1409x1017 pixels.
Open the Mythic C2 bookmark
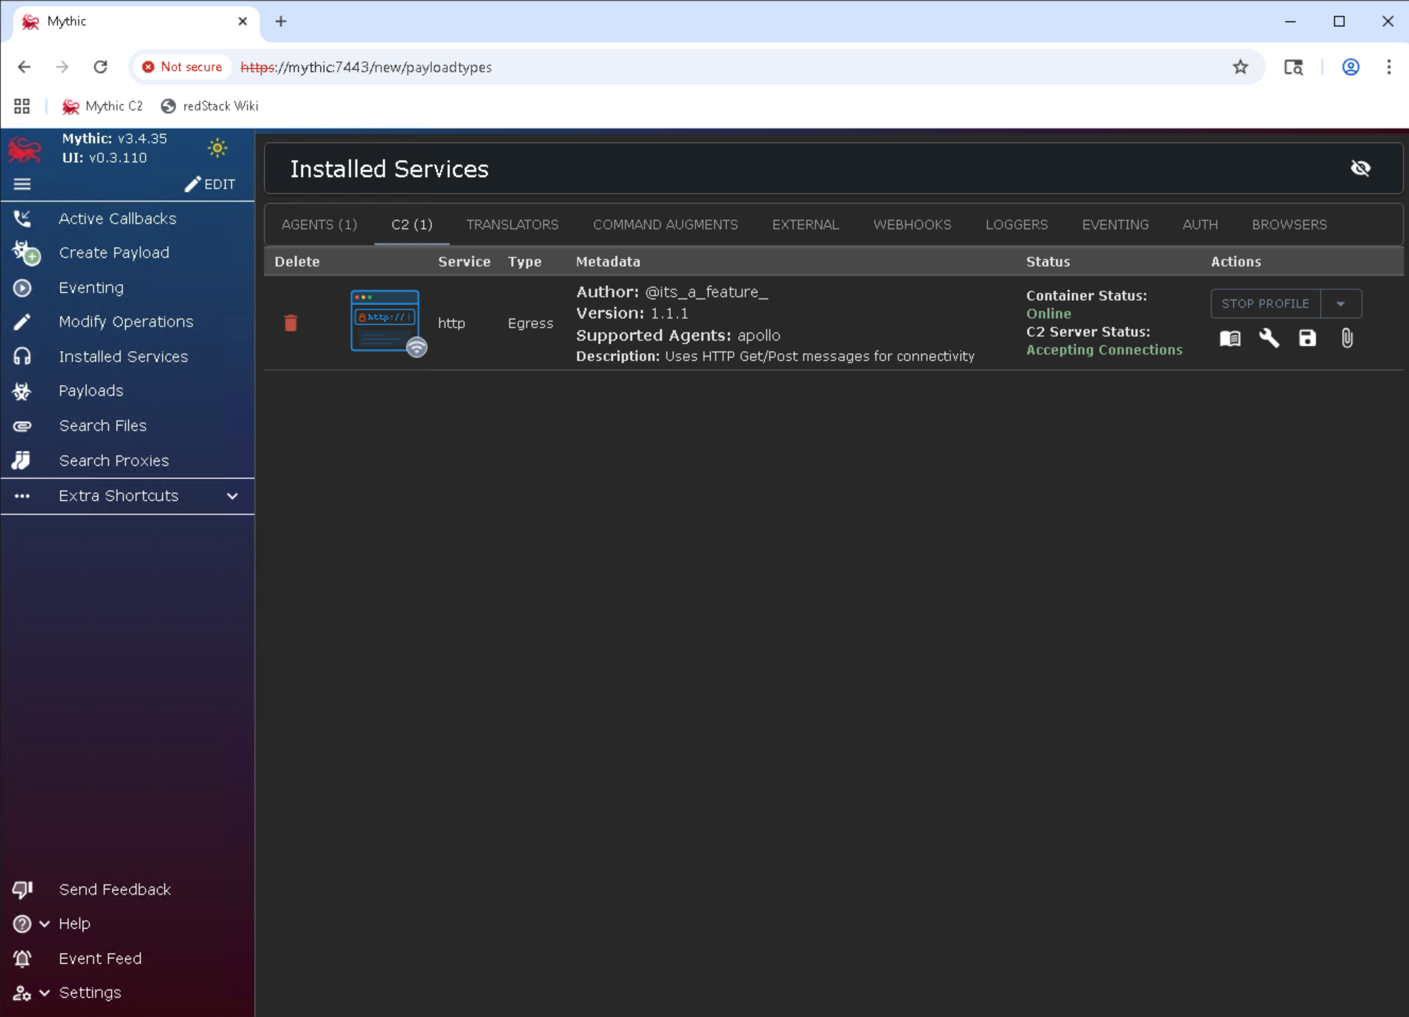tap(103, 106)
